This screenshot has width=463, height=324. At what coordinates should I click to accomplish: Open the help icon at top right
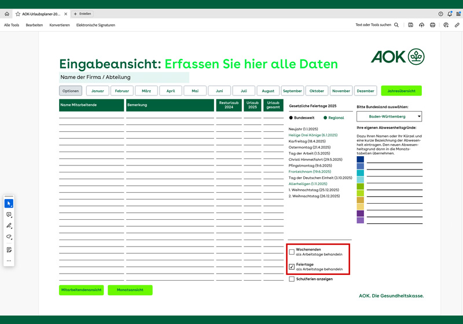tap(440, 14)
